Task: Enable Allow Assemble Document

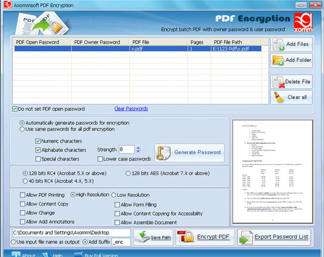Action: click(117, 222)
